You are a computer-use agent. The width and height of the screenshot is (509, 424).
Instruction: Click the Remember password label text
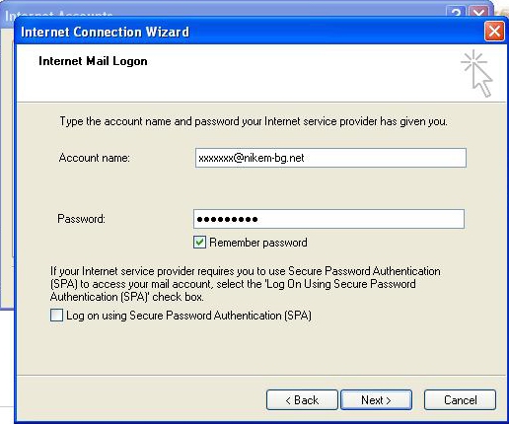(258, 243)
